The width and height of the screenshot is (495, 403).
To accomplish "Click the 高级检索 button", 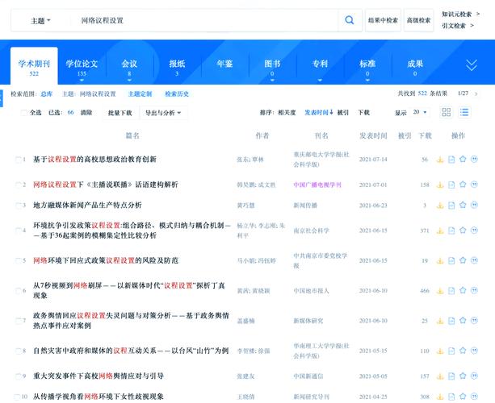I will pos(418,20).
